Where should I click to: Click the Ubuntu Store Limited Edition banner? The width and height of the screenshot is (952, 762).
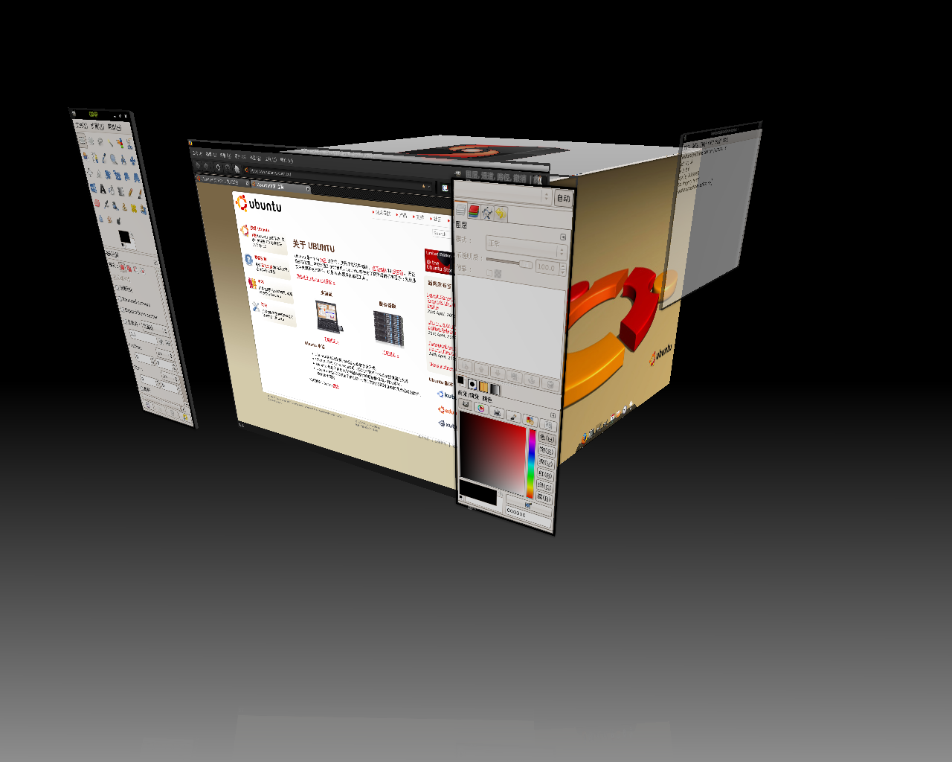point(438,262)
